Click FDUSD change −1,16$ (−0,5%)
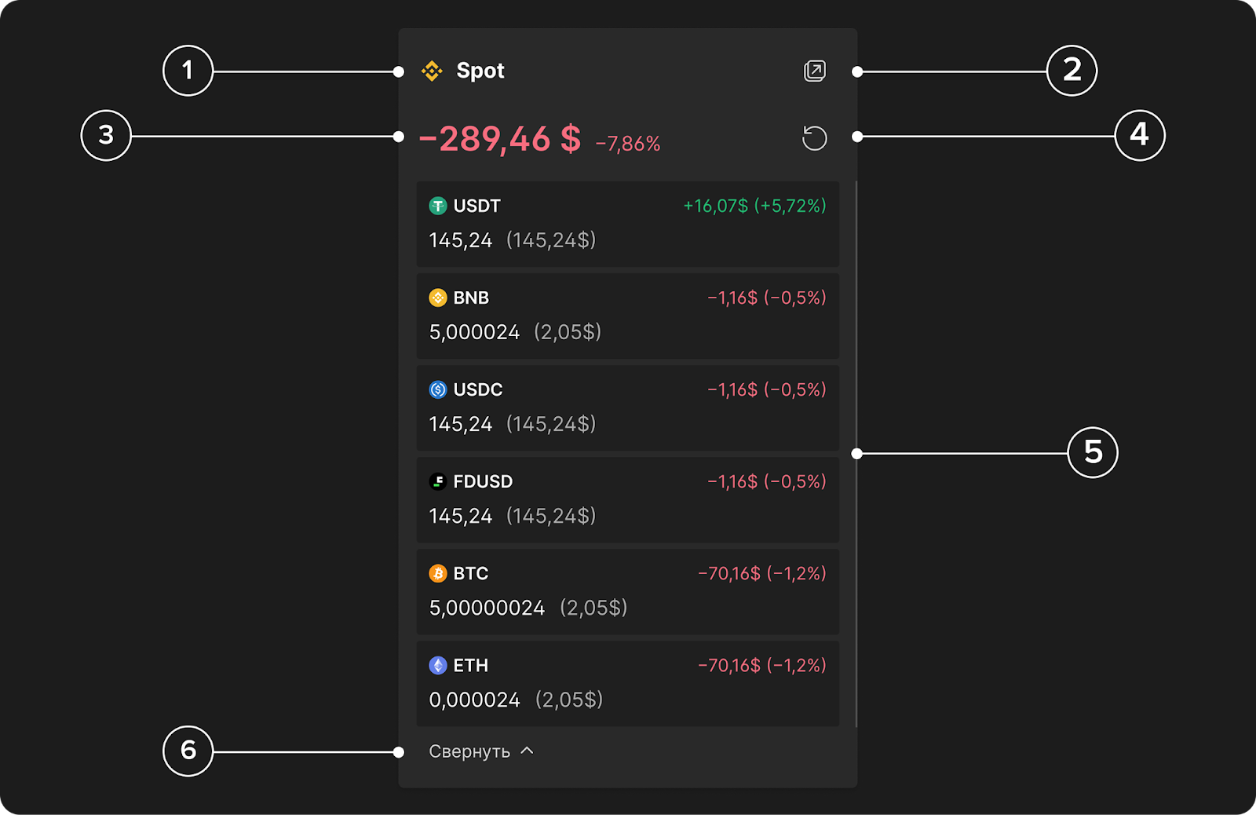Screen dimensions: 1256x815 767,481
